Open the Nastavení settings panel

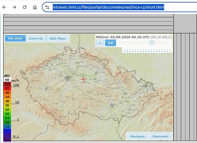(160, 137)
